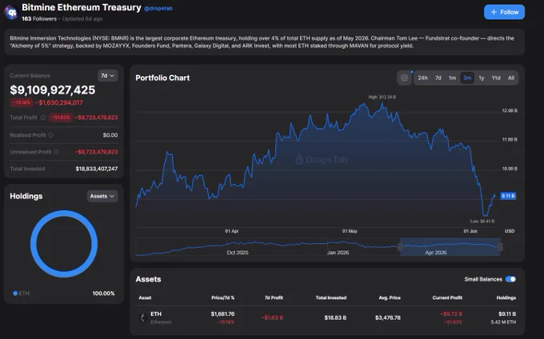Click the -$9.72 B current profit cell
This screenshot has height=339, width=544.
point(450,314)
